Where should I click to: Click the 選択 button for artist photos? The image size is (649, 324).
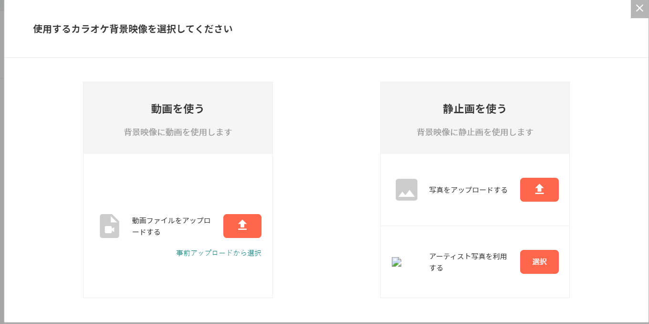539,262
